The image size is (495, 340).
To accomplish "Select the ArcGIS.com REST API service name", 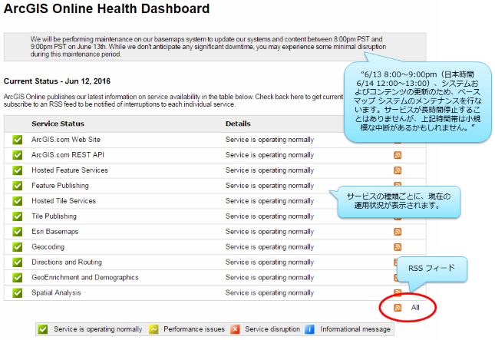I will (x=68, y=155).
